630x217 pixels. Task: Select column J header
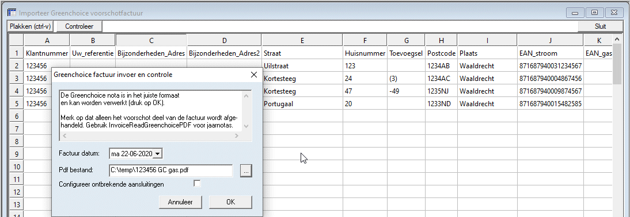click(x=551, y=40)
